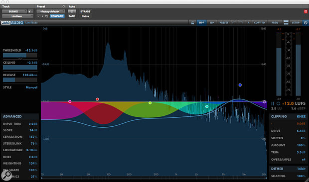Image resolution: width=309 pixels, height=182 pixels.
Task: Toggle the split-view layout icon
Action: pyautogui.click(x=286, y=22)
